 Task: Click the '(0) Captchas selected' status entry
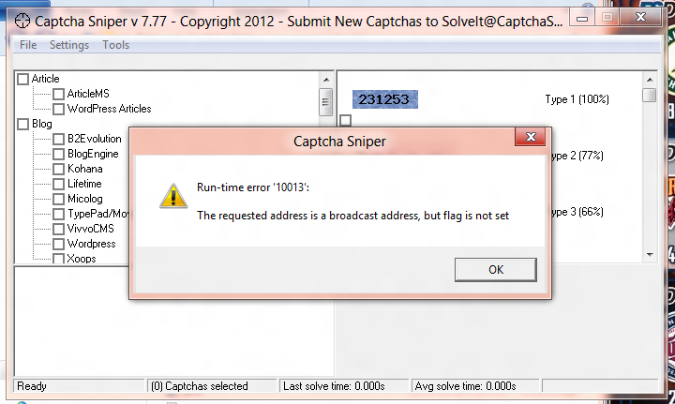click(x=200, y=386)
